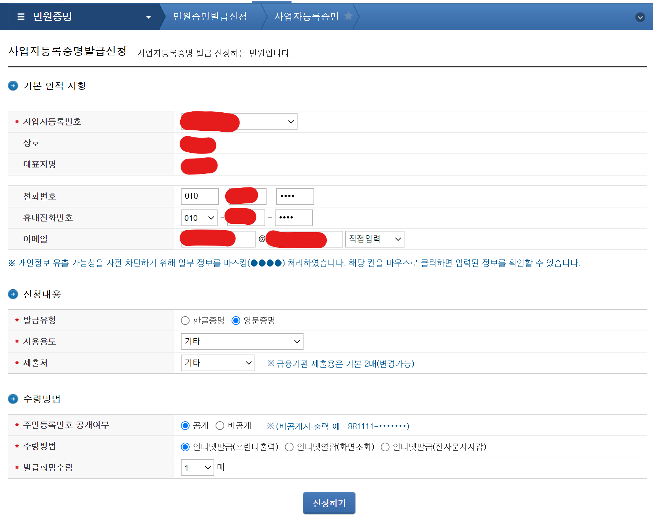Open the 제출처 dropdown
This screenshot has height=519, width=653.
[218, 363]
